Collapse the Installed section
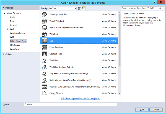Viewport: 166px width, 114px height. pyautogui.click(x=4, y=8)
